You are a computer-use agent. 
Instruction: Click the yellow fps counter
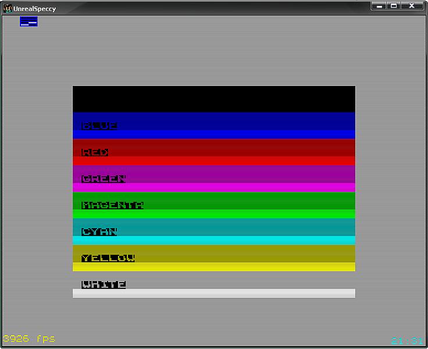(x=29, y=339)
